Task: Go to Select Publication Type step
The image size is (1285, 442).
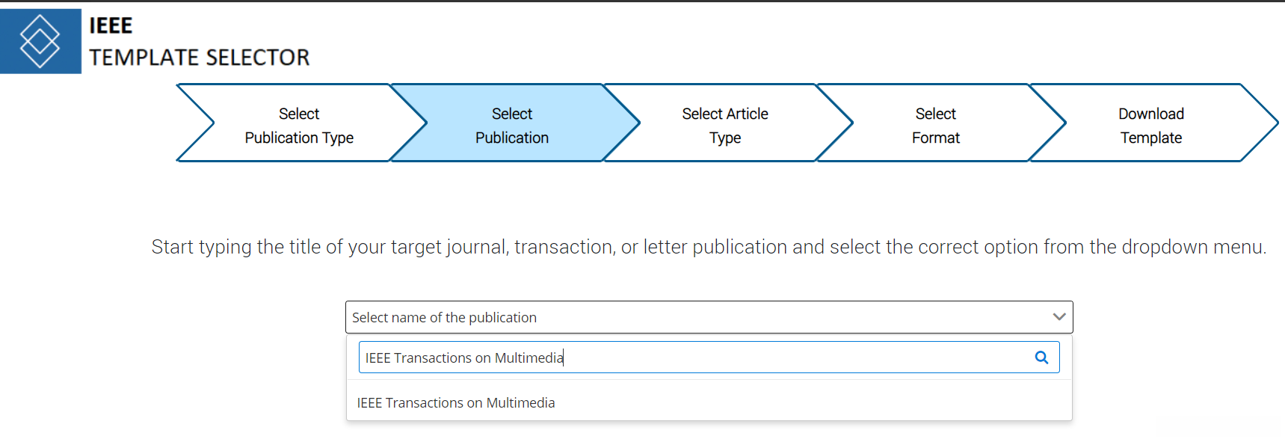Action: point(299,125)
